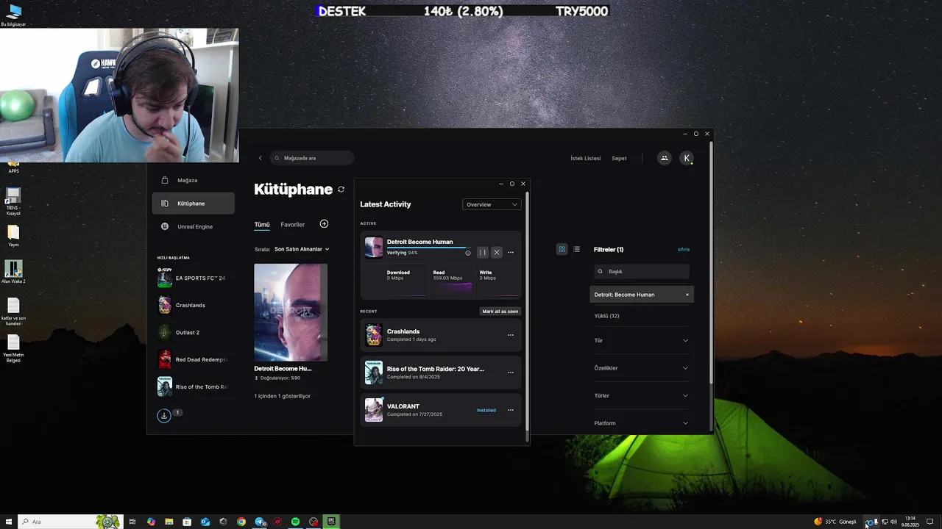Screen dimensions: 942x529
Task: Open the volume control in system tray
Action: (893, 522)
